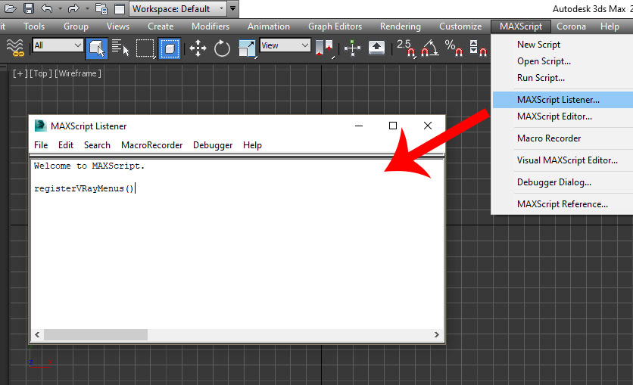This screenshot has width=633, height=385.
Task: Open the Tools menu
Action: pyautogui.click(x=34, y=26)
